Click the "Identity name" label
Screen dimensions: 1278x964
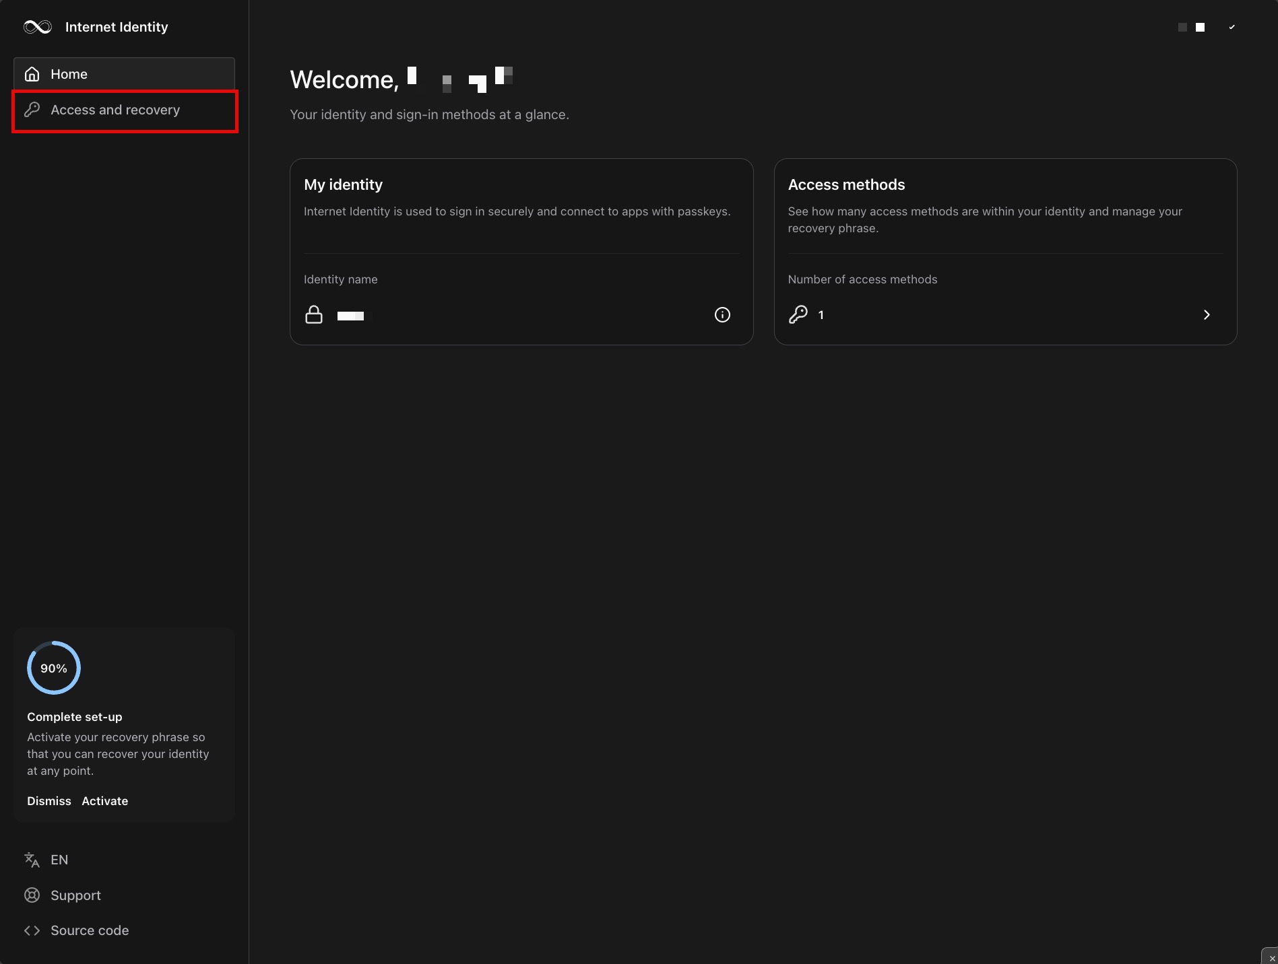[x=341, y=279]
